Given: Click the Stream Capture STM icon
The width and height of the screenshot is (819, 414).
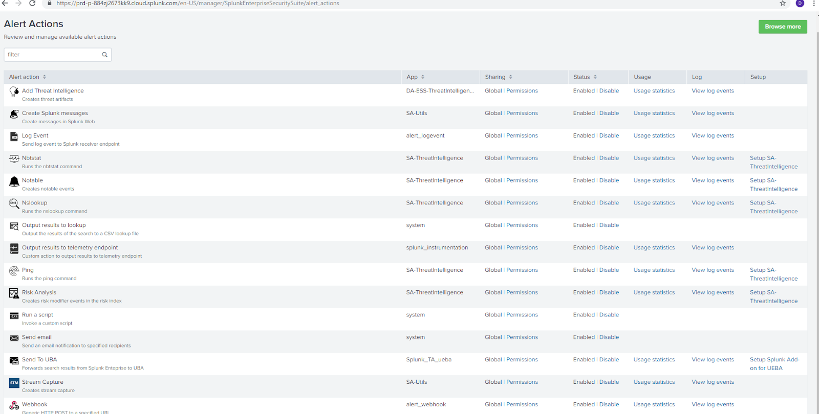Looking at the screenshot, I should click(x=14, y=383).
